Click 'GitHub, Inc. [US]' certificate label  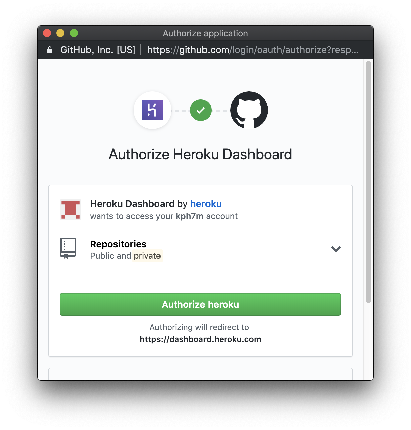(x=98, y=50)
